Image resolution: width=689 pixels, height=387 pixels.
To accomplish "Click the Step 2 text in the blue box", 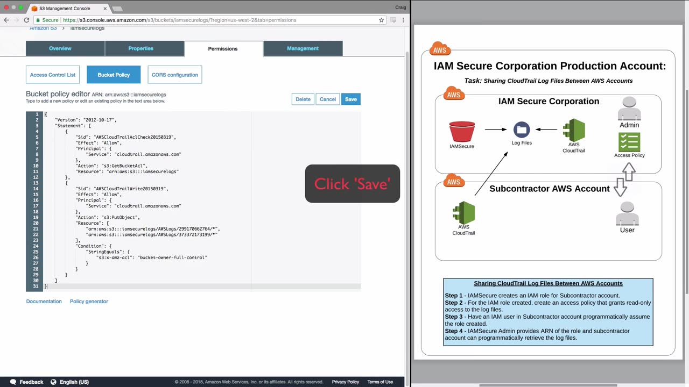I will click(x=548, y=306).
